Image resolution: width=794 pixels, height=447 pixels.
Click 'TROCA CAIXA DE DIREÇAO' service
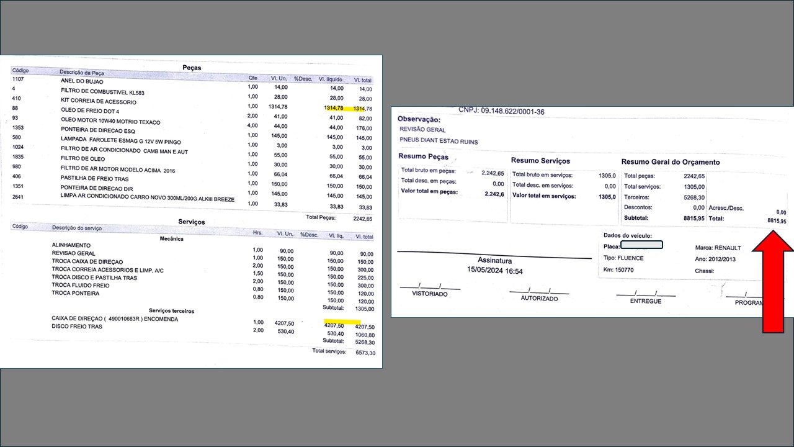point(87,262)
